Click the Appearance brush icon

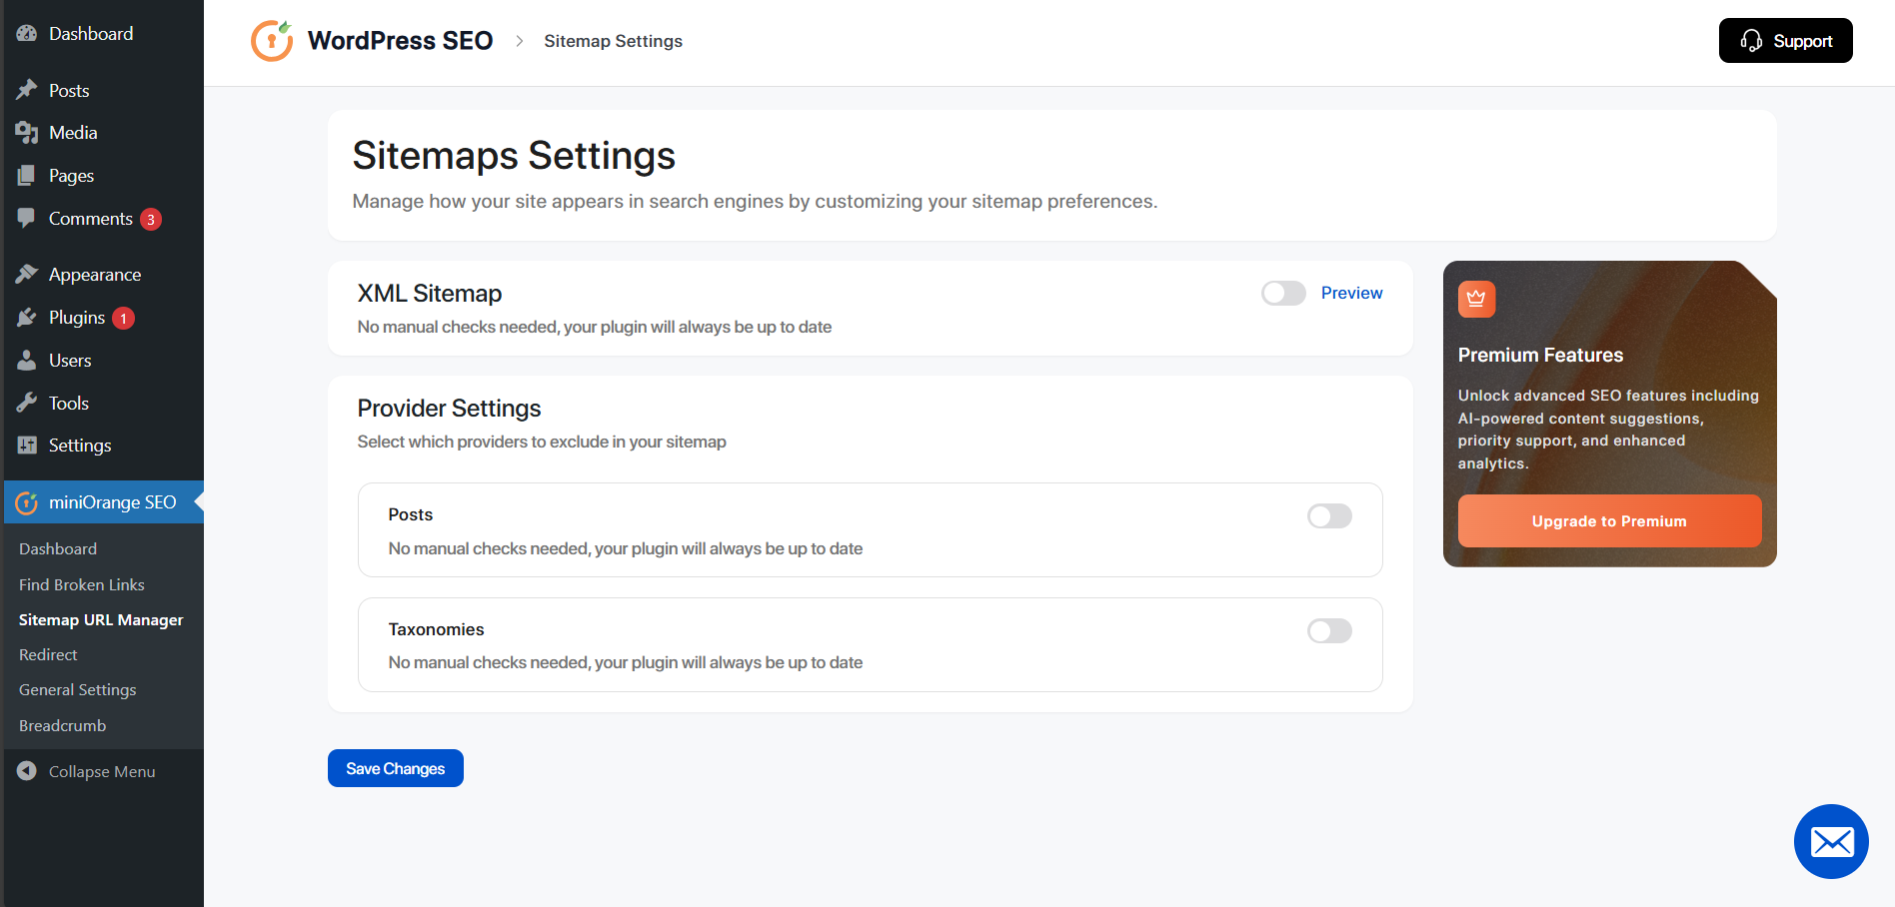point(27,273)
